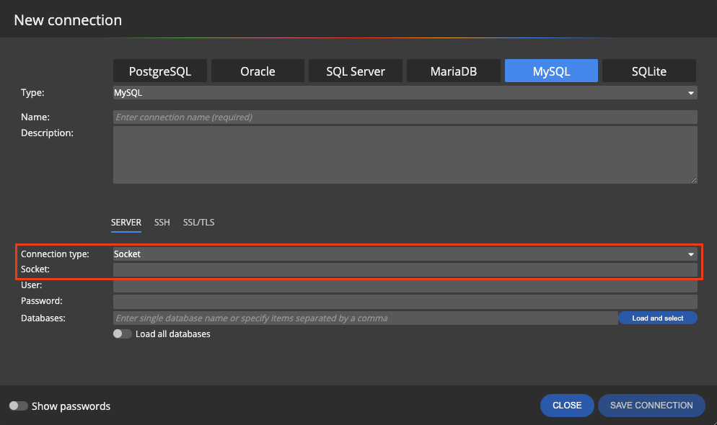Click the Socket path input field
717x425 pixels.
pyautogui.click(x=405, y=269)
